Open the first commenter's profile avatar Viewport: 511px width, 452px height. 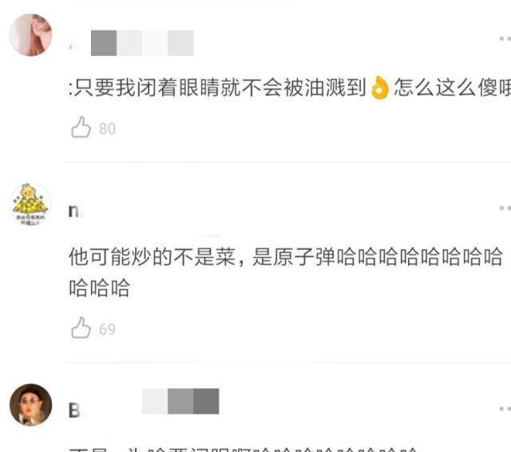[x=30, y=35]
